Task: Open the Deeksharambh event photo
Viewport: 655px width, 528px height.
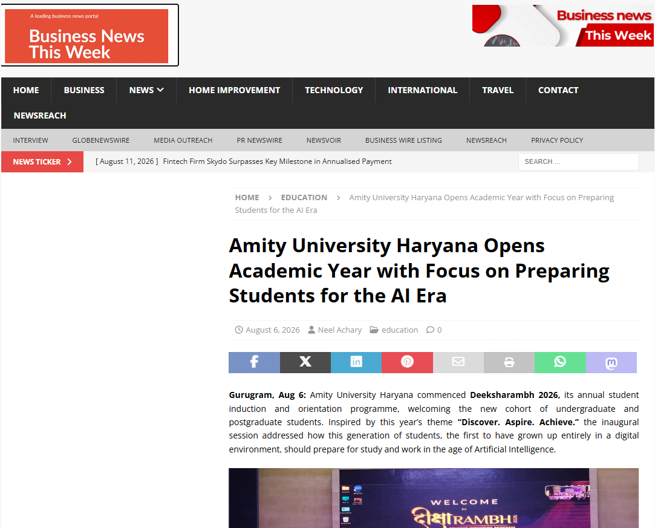Action: coord(434,498)
